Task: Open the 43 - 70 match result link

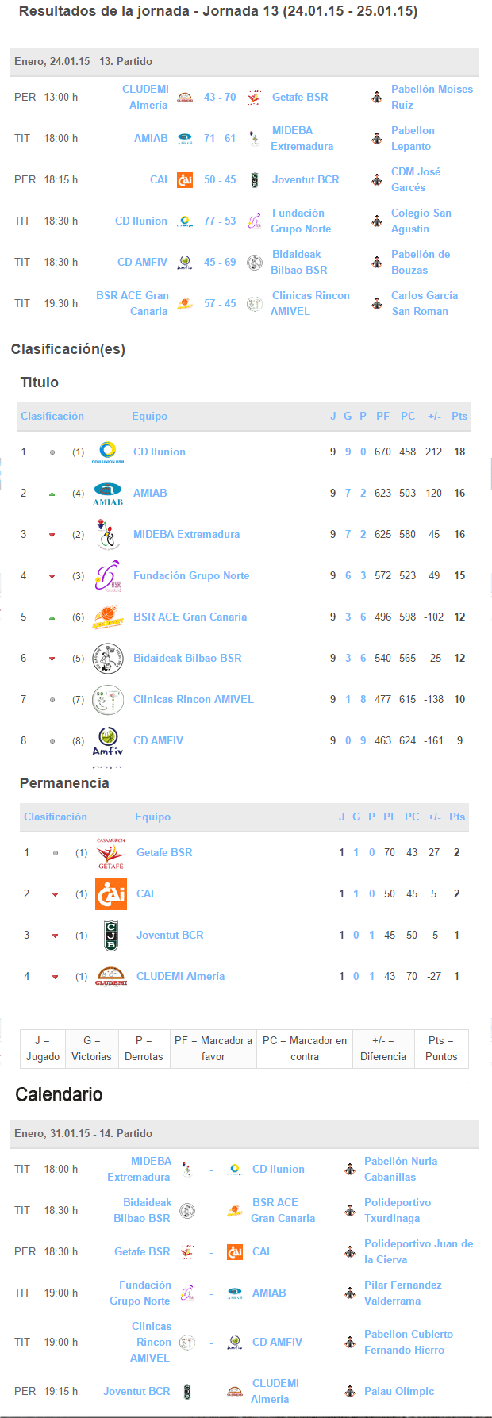Action: pos(220,97)
